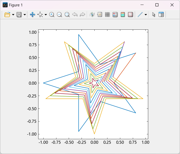Click the x-axis label 0.25
This screenshot has width=180, height=154.
pyautogui.click(x=107, y=142)
